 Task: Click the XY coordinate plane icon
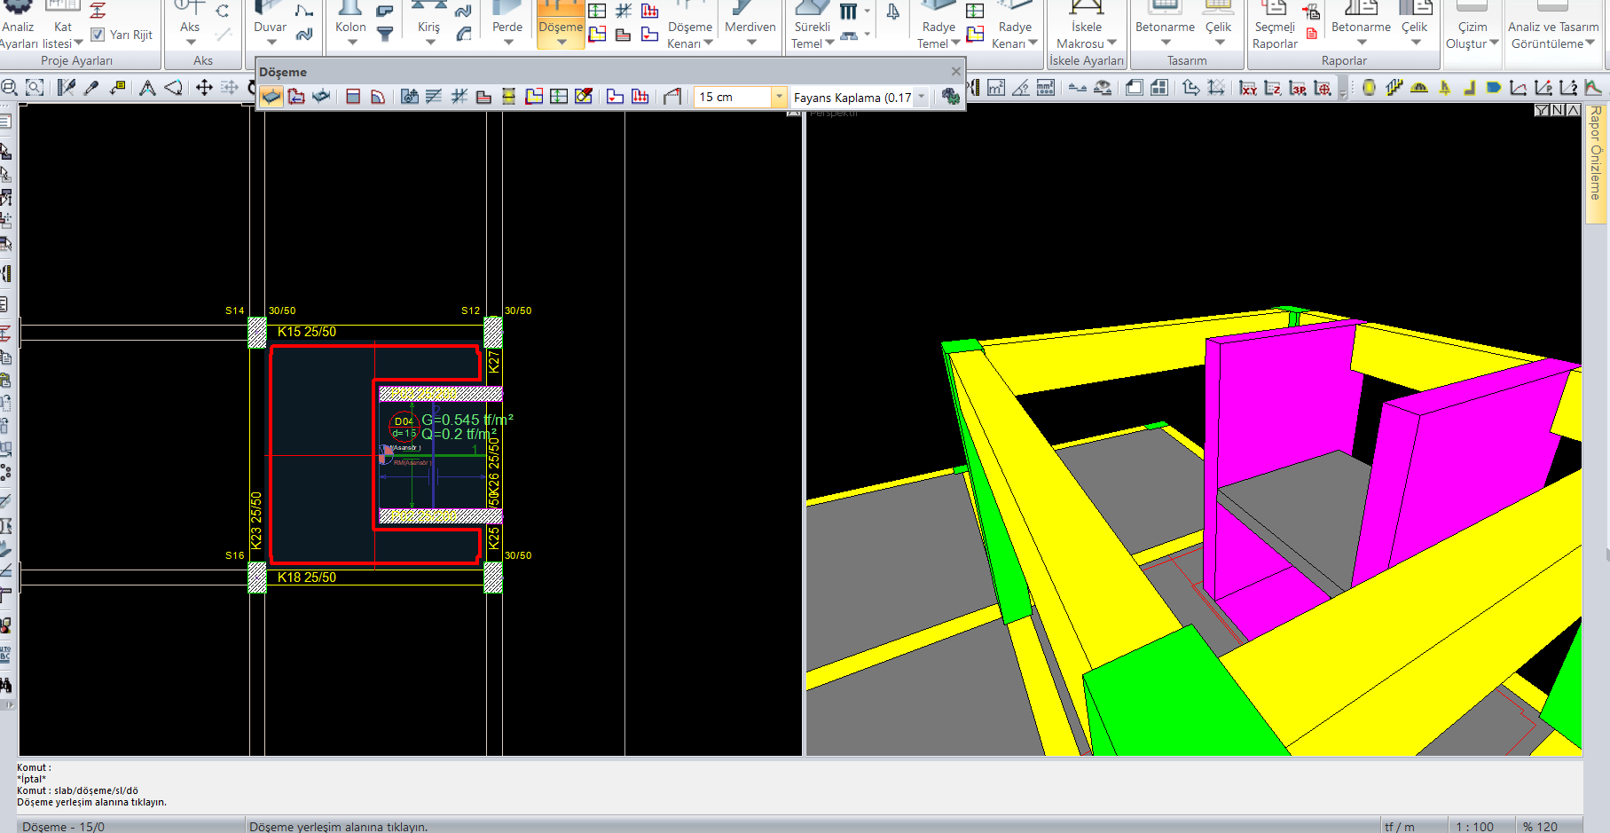(1248, 88)
